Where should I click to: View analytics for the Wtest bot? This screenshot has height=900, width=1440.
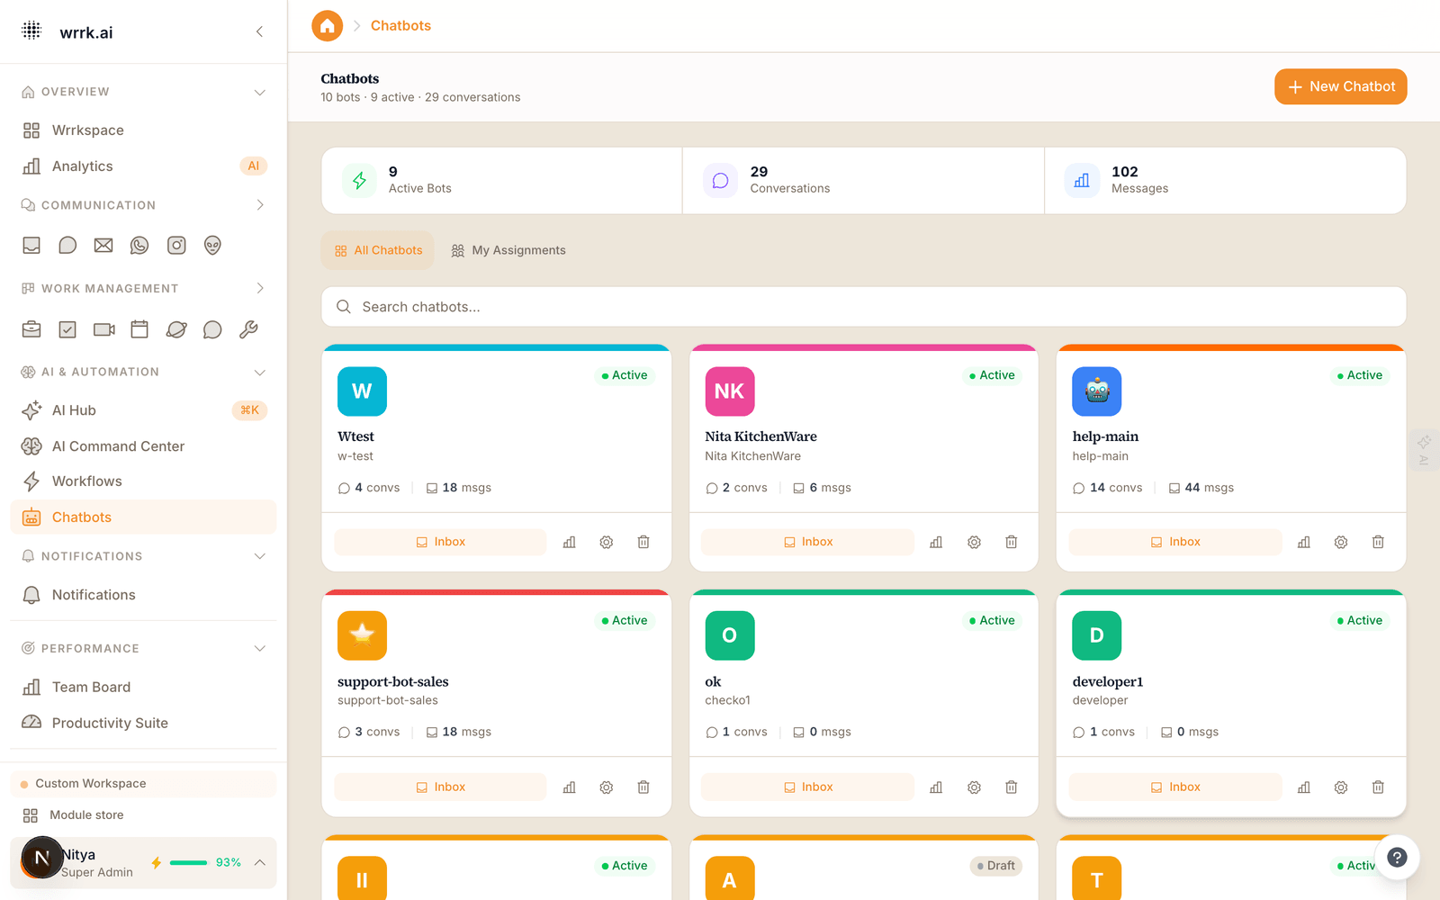point(570,542)
